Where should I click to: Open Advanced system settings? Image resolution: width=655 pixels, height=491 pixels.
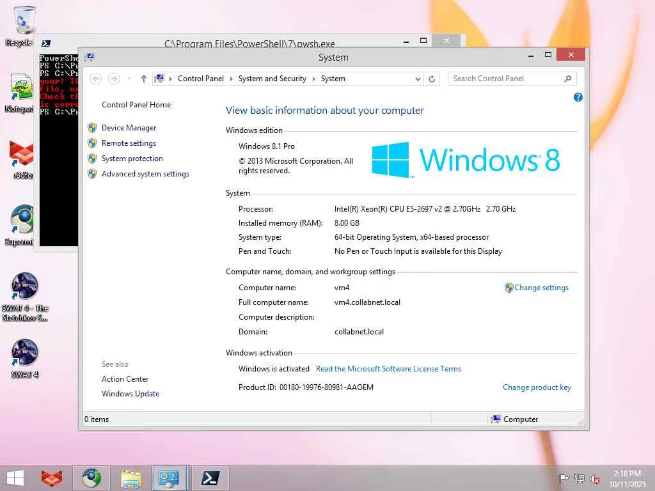pos(145,174)
